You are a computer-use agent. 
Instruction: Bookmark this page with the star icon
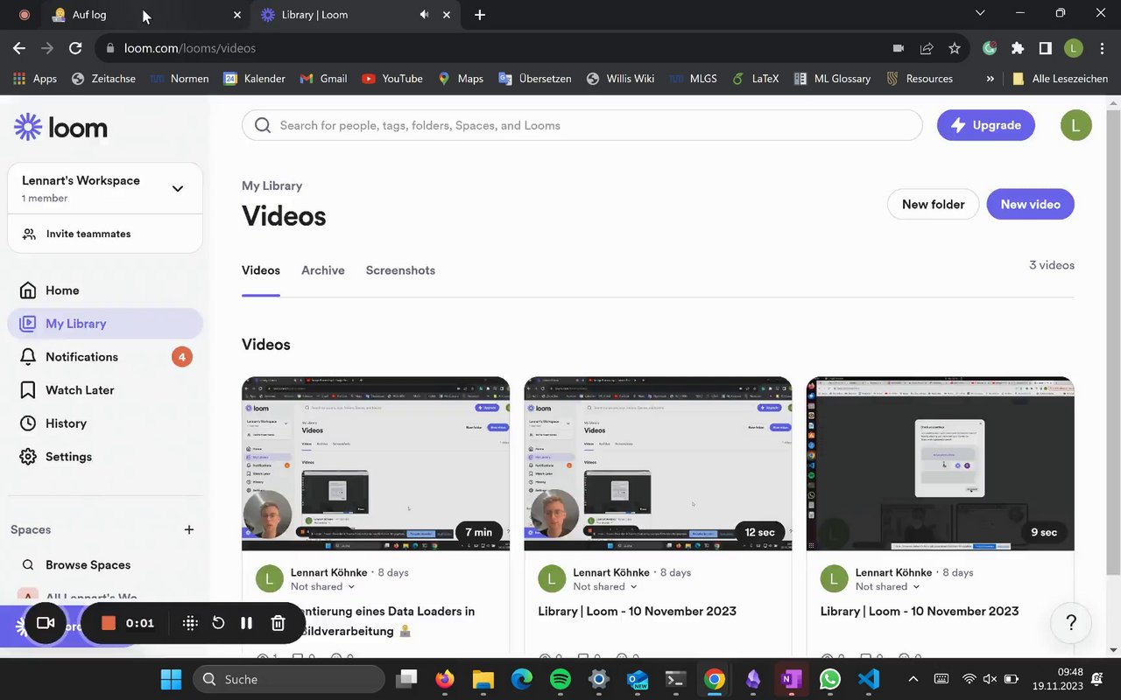click(x=955, y=48)
